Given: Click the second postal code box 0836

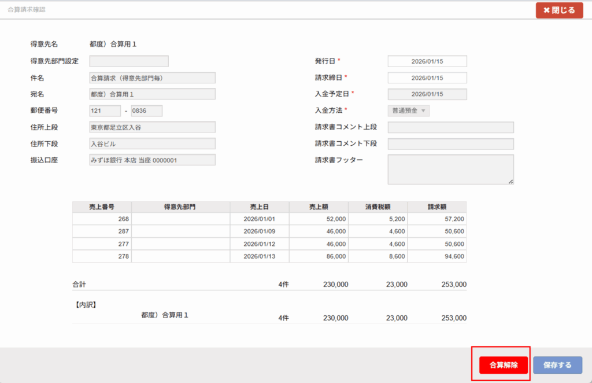Looking at the screenshot, I should 146,111.
